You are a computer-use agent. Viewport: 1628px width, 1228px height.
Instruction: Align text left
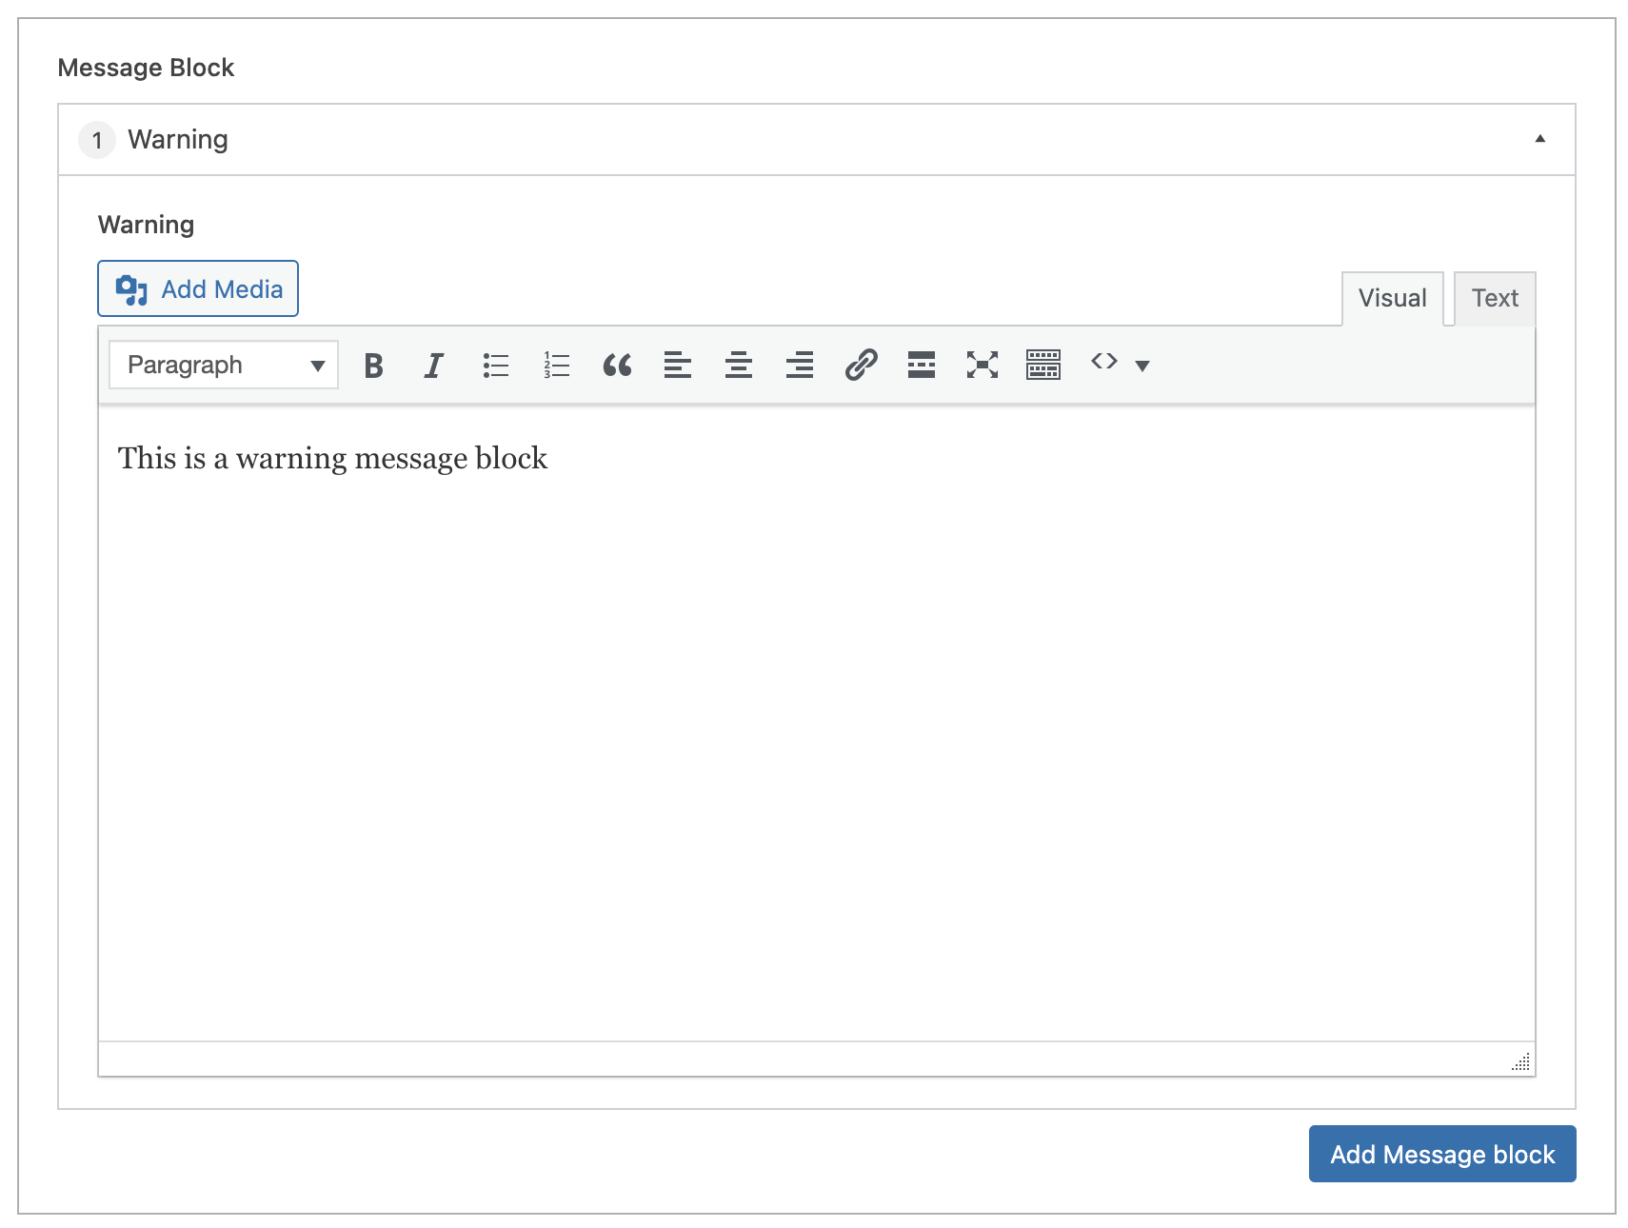[678, 366]
